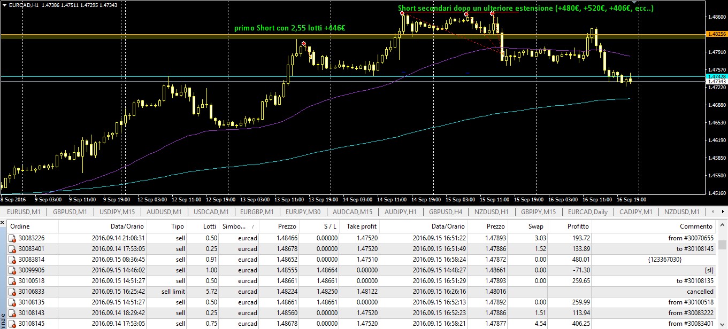Click the terminal table vertical scrollbar
The image size is (728, 329).
pyautogui.click(x=723, y=275)
